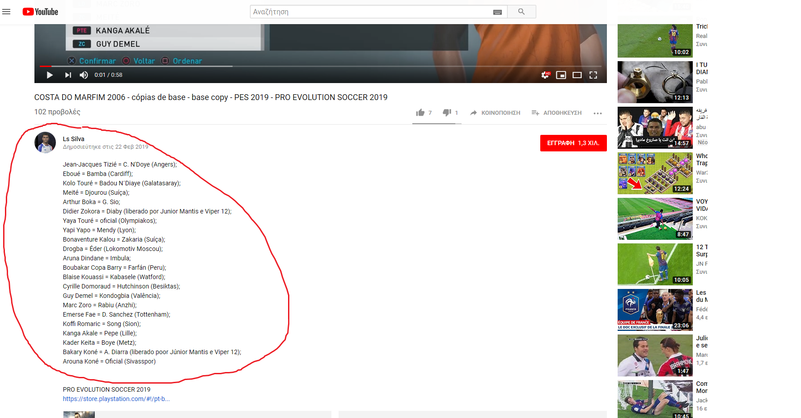Viewport: 801px width, 418px height.
Task: Enable Miniplayer mode
Action: click(x=561, y=75)
